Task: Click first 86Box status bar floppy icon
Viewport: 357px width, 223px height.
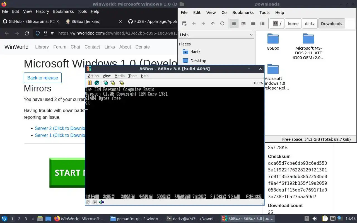Action: (x=88, y=202)
